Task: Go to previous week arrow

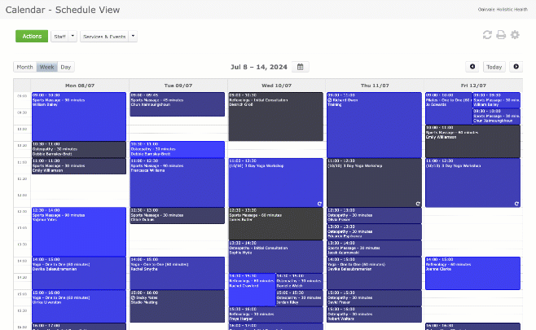Action: click(472, 67)
